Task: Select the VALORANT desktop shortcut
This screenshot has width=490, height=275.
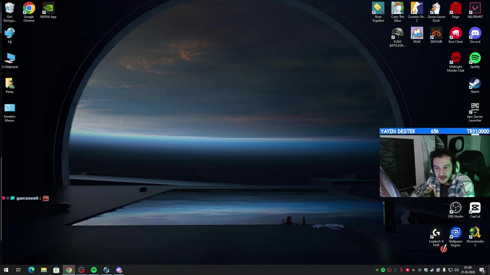Action: [x=475, y=11]
